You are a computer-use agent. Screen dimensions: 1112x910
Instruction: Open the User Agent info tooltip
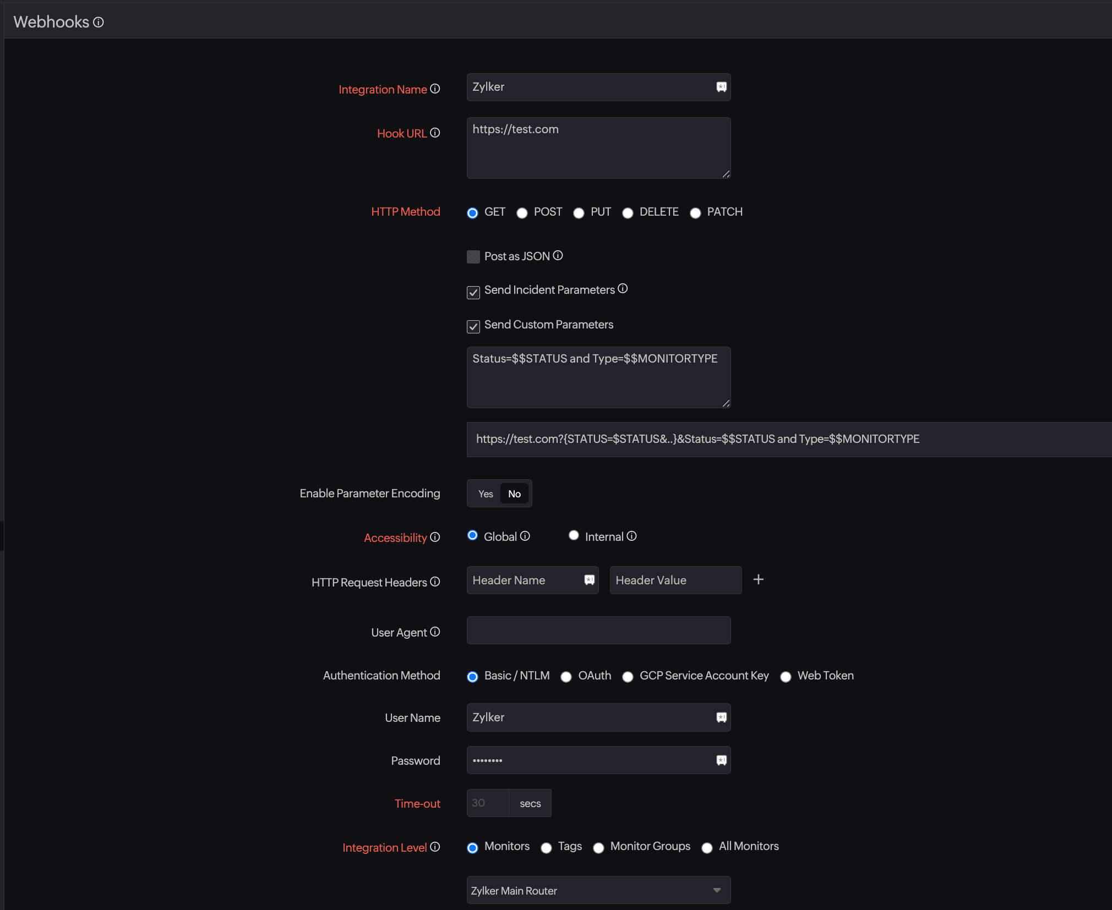(x=434, y=632)
